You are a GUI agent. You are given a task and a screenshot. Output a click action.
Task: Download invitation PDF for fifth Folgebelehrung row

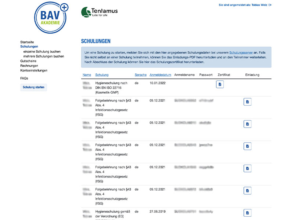coord(247,191)
